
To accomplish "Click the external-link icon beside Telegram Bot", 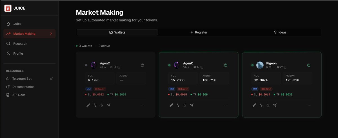I will [51, 79].
